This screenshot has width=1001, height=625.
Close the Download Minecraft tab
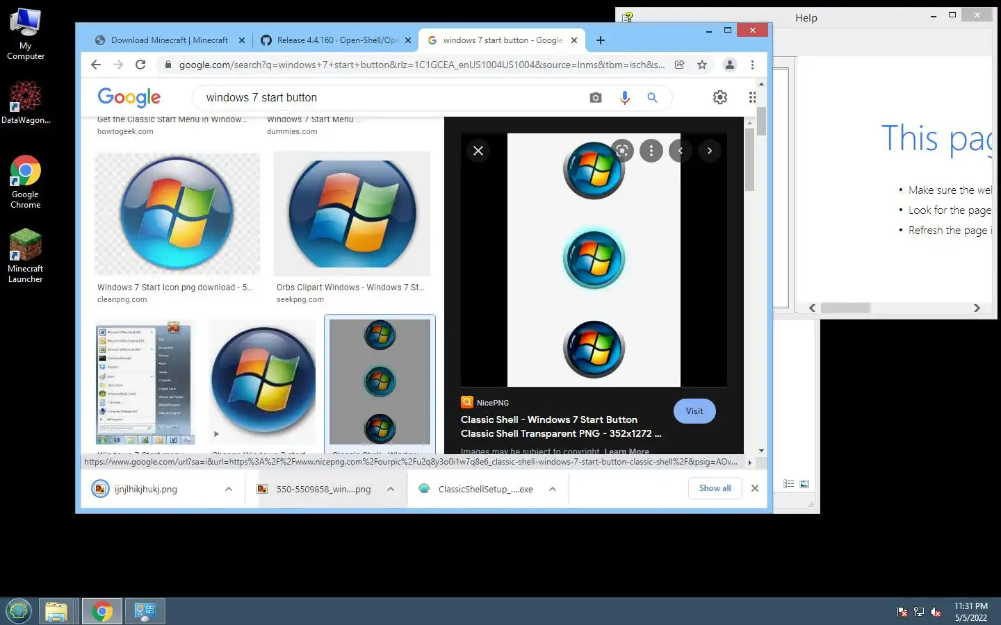(242, 40)
